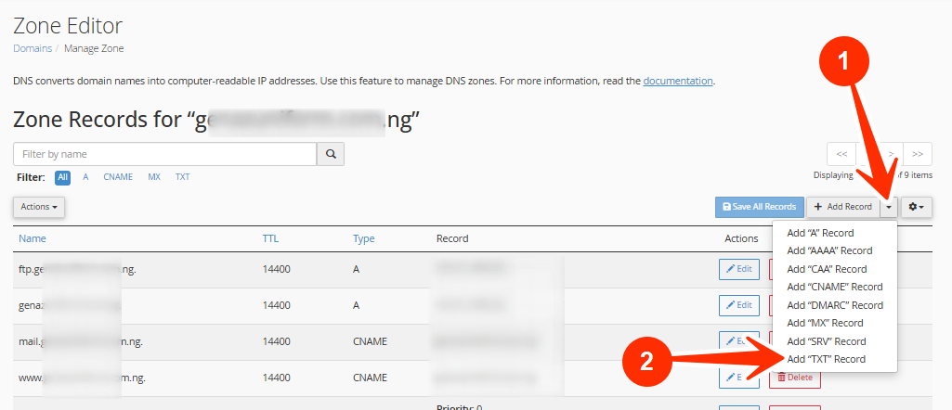952x410 pixels.
Task: Open the Actions dropdown
Action: pyautogui.click(x=39, y=207)
